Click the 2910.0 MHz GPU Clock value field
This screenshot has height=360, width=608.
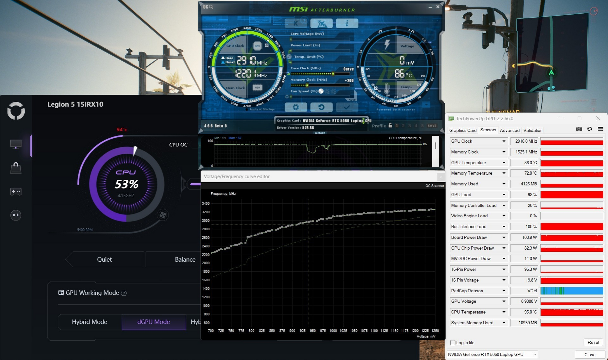525,141
